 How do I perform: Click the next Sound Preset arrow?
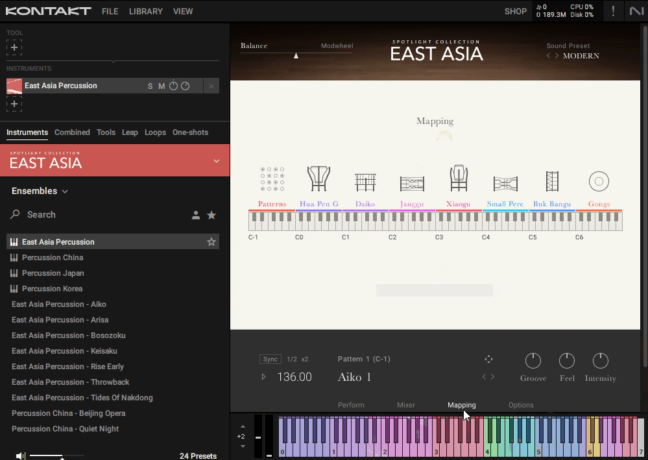click(556, 56)
